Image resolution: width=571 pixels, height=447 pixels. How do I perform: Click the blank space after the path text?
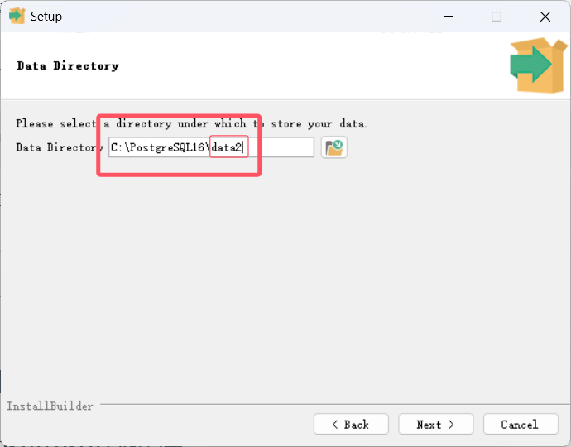(281, 147)
